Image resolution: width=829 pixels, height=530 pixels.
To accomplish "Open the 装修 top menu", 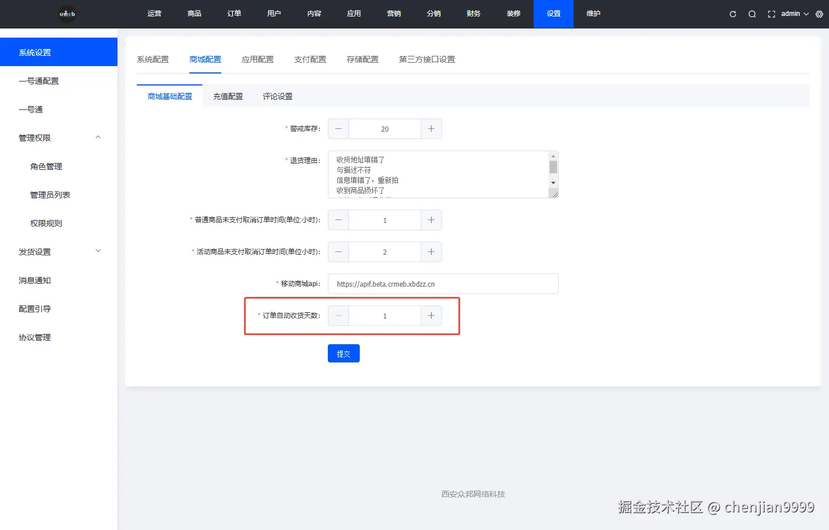I will point(514,14).
